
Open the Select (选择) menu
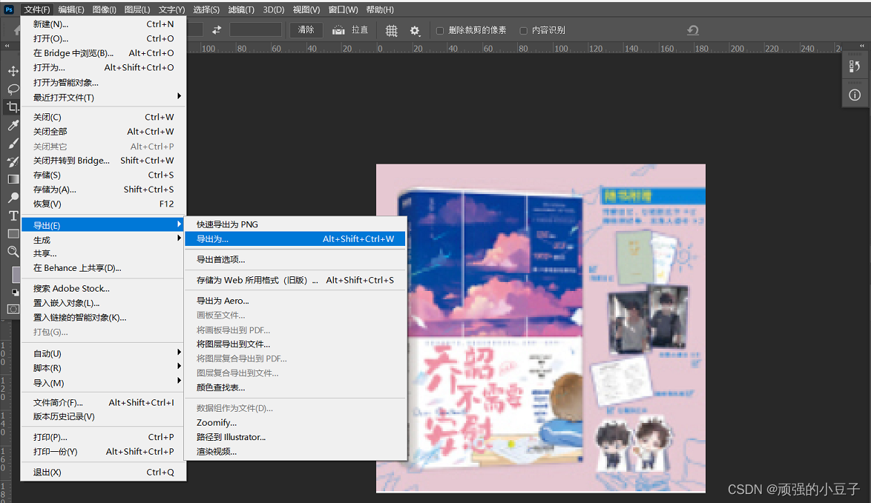pyautogui.click(x=206, y=10)
